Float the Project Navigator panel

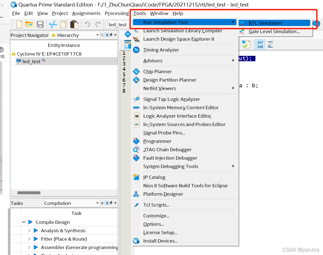[111, 35]
